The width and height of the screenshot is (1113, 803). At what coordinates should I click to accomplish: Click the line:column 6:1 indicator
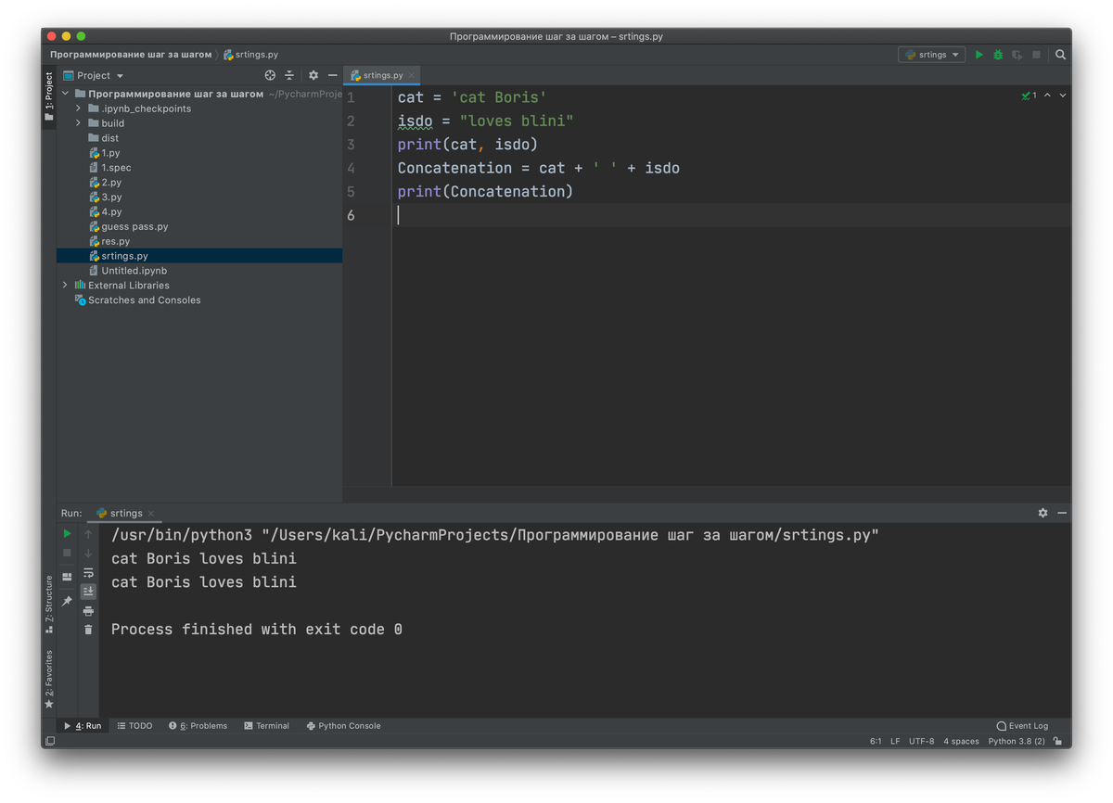pos(876,742)
